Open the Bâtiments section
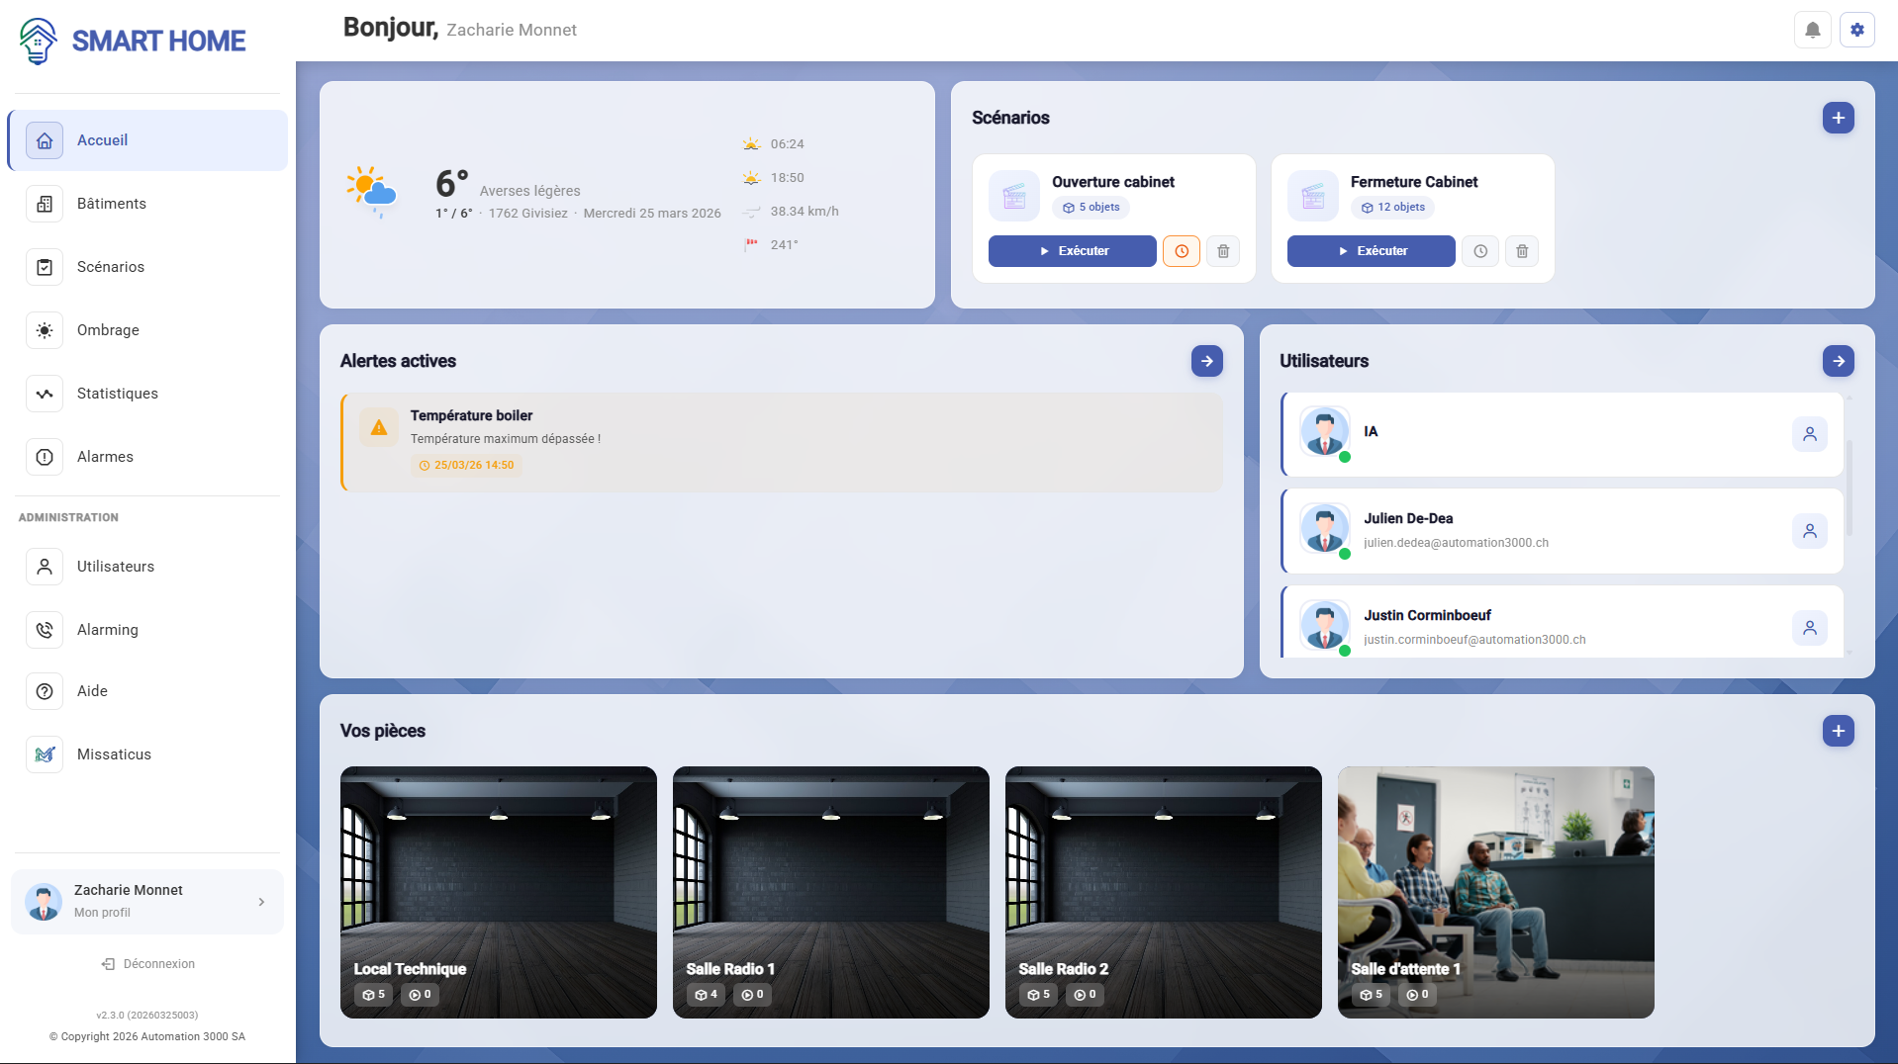 (111, 204)
